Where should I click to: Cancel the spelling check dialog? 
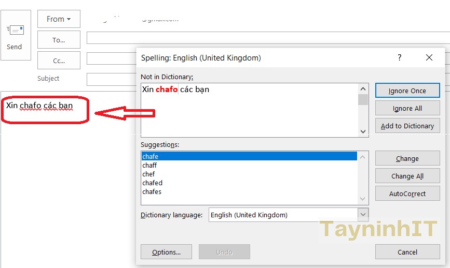coord(407,252)
